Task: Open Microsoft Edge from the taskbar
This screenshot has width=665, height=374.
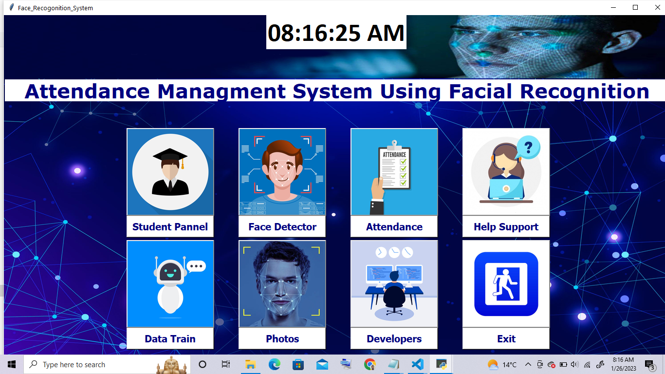Action: 274,364
